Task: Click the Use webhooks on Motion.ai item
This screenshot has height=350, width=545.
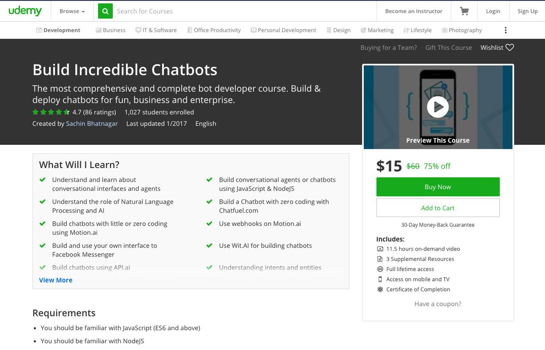Action: 260,224
